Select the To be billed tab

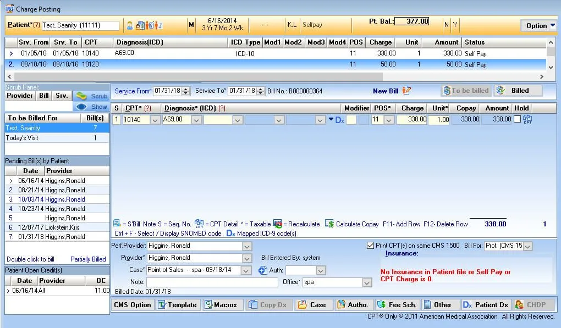coord(466,91)
